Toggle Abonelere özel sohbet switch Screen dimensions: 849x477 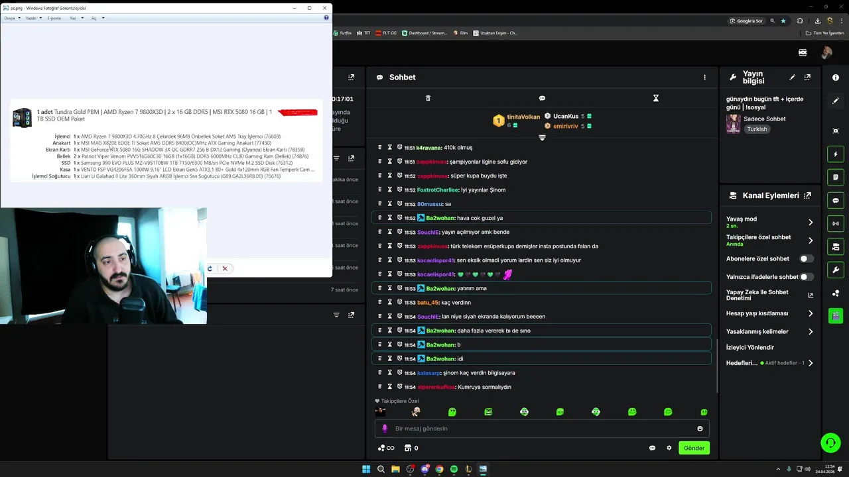point(807,258)
